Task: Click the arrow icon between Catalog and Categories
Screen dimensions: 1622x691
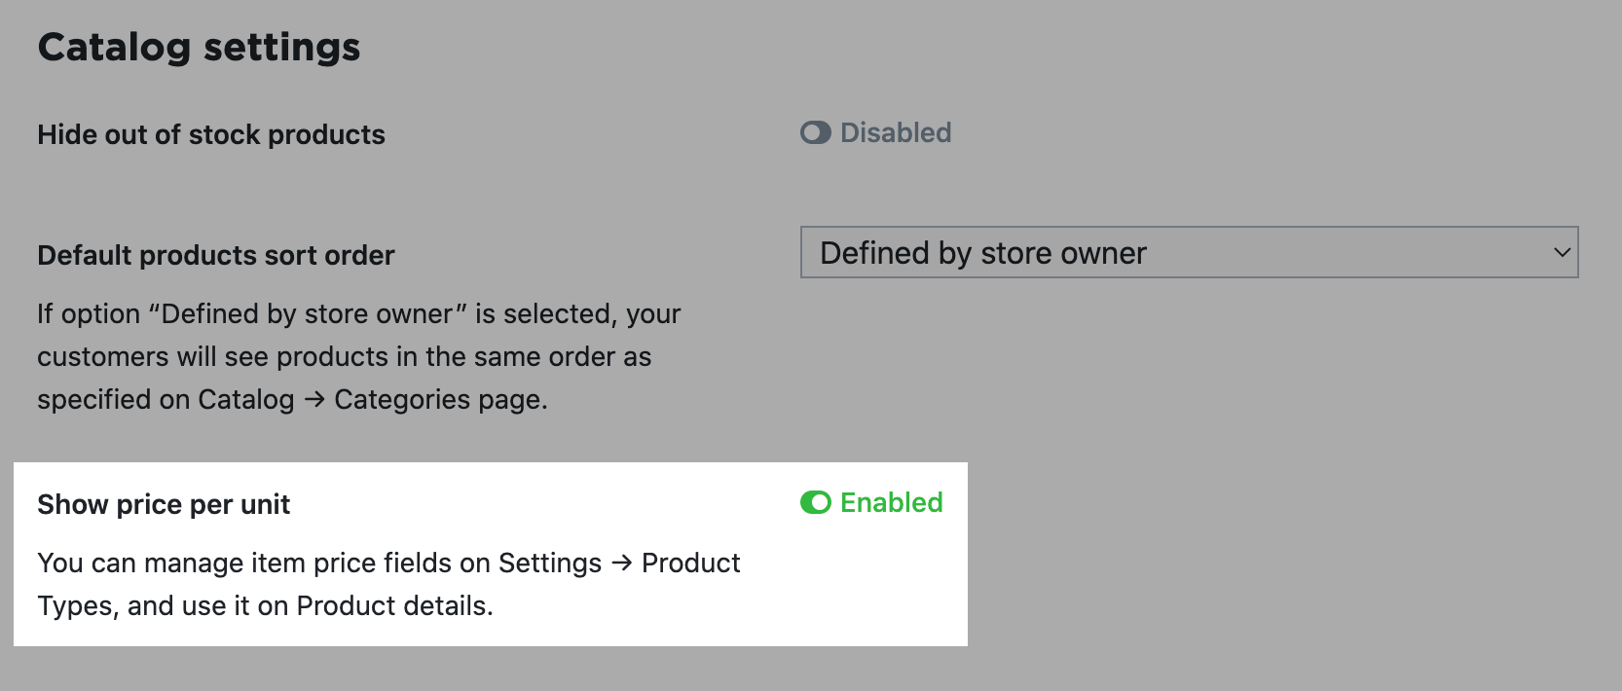Action: pos(313,400)
